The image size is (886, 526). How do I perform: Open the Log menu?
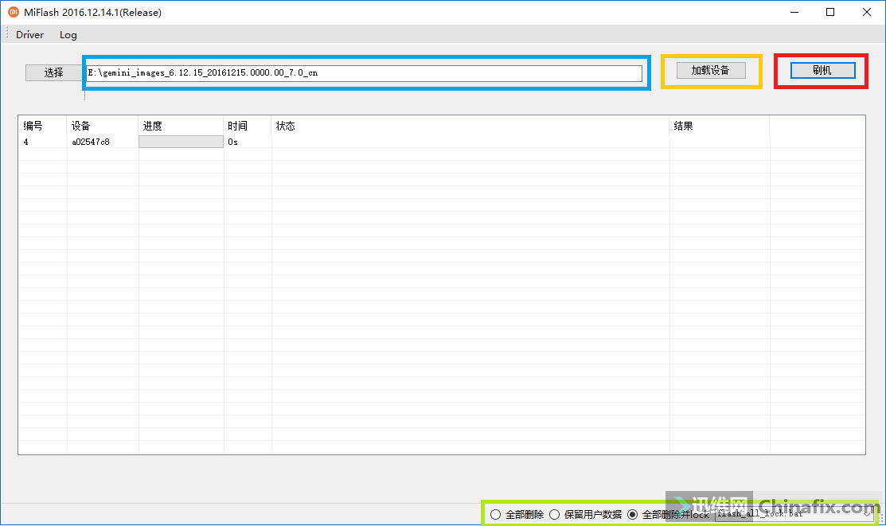[x=68, y=35]
